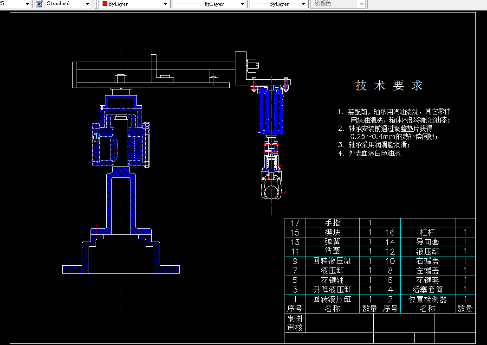The image size is (487, 345).
Task: Click the text style manager icon
Action: 39,4
